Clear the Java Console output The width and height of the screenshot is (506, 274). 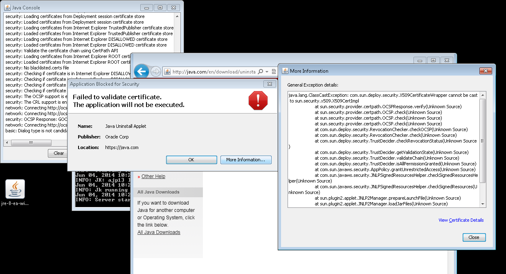[x=58, y=153]
